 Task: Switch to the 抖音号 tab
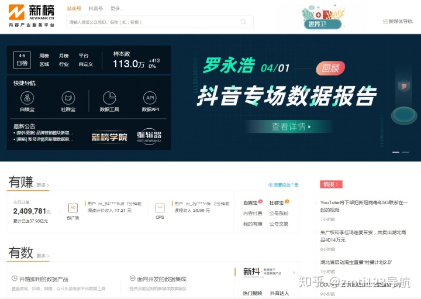coord(95,9)
